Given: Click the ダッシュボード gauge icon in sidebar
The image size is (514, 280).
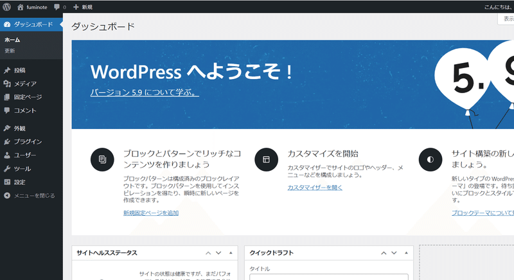Looking at the screenshot, I should point(7,24).
